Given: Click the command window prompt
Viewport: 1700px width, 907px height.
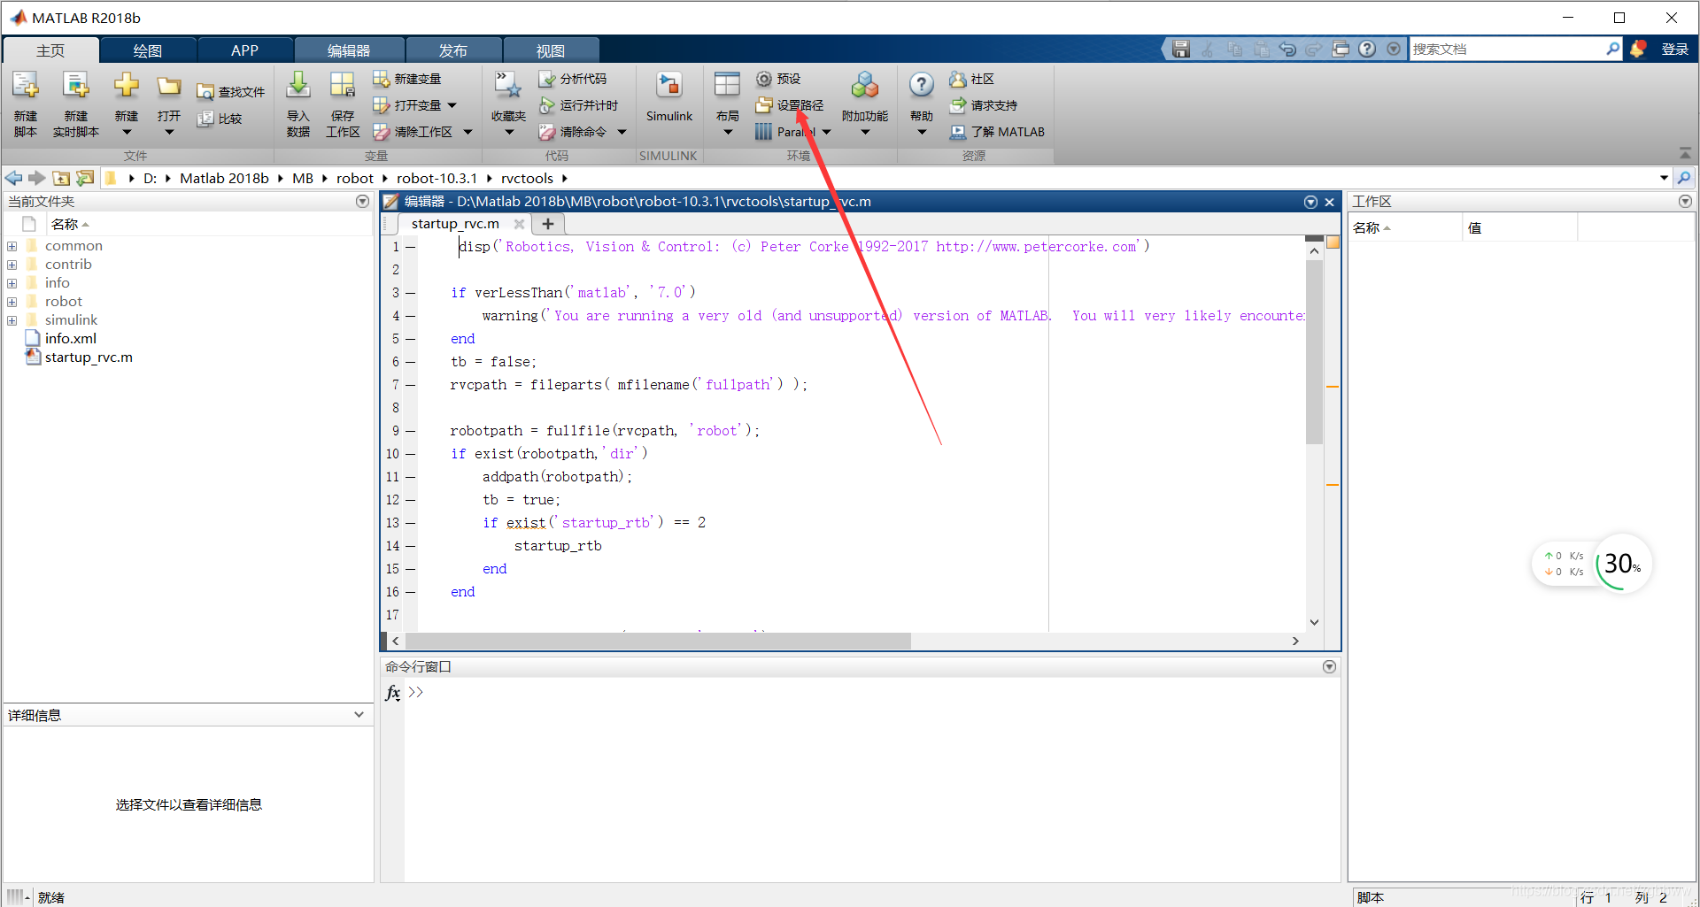Looking at the screenshot, I should pos(416,692).
